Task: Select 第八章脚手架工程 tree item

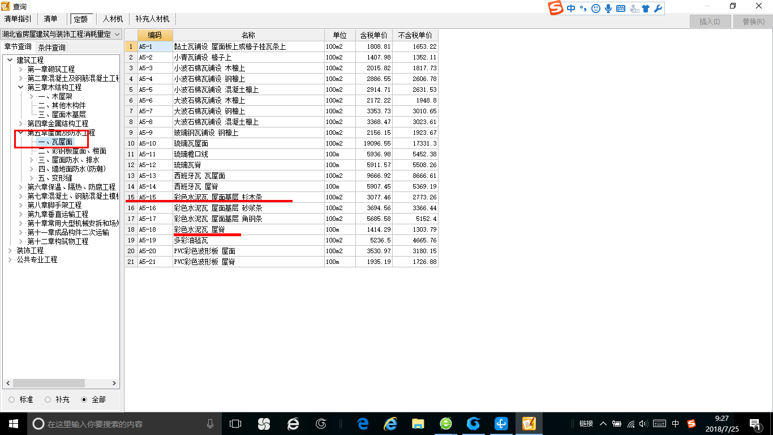Action: 54,205
